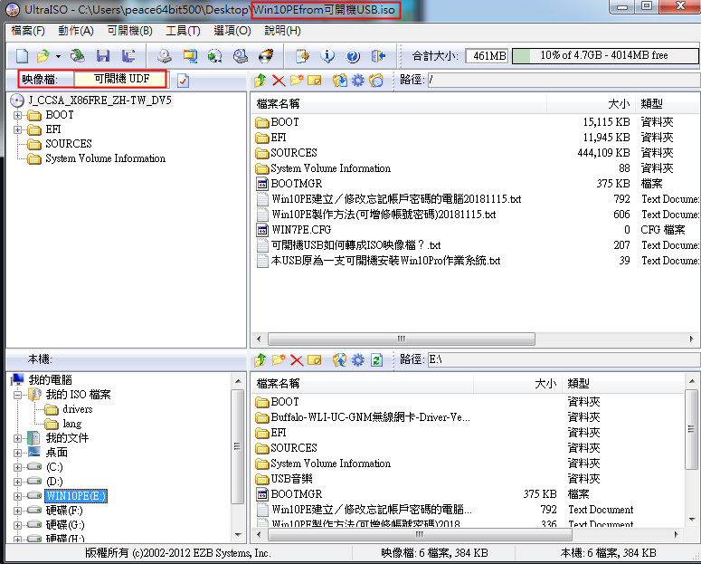Expand the 我的文件 tree node
701x564 pixels.
pos(17,438)
